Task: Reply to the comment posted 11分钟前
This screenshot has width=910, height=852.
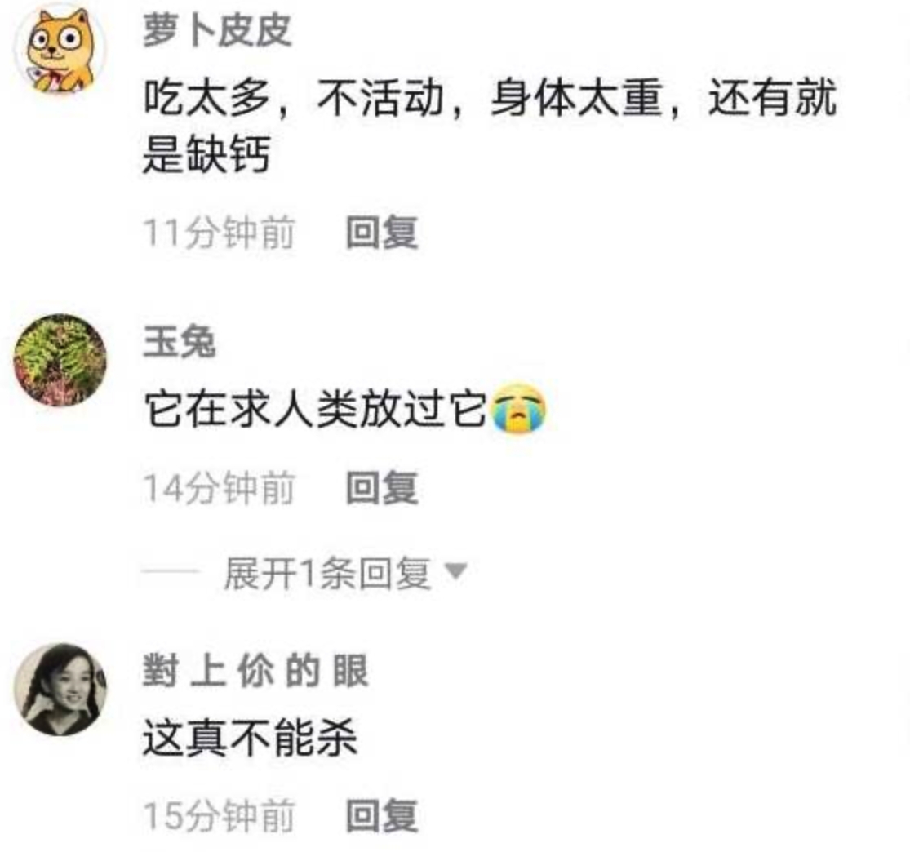Action: [x=382, y=233]
